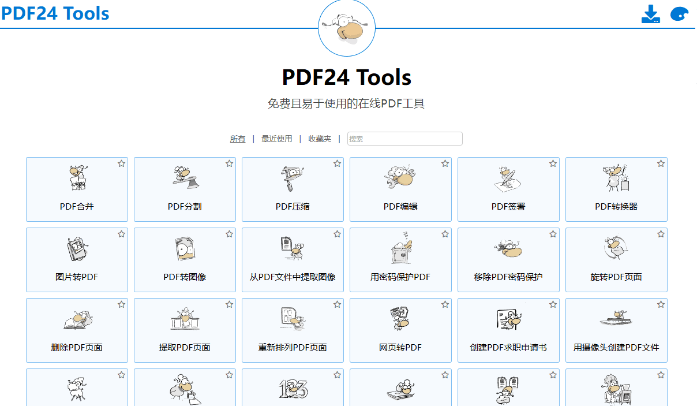Viewport: 697px width, 406px height.
Task: Open the PDF转换器 icon
Action: point(616,178)
